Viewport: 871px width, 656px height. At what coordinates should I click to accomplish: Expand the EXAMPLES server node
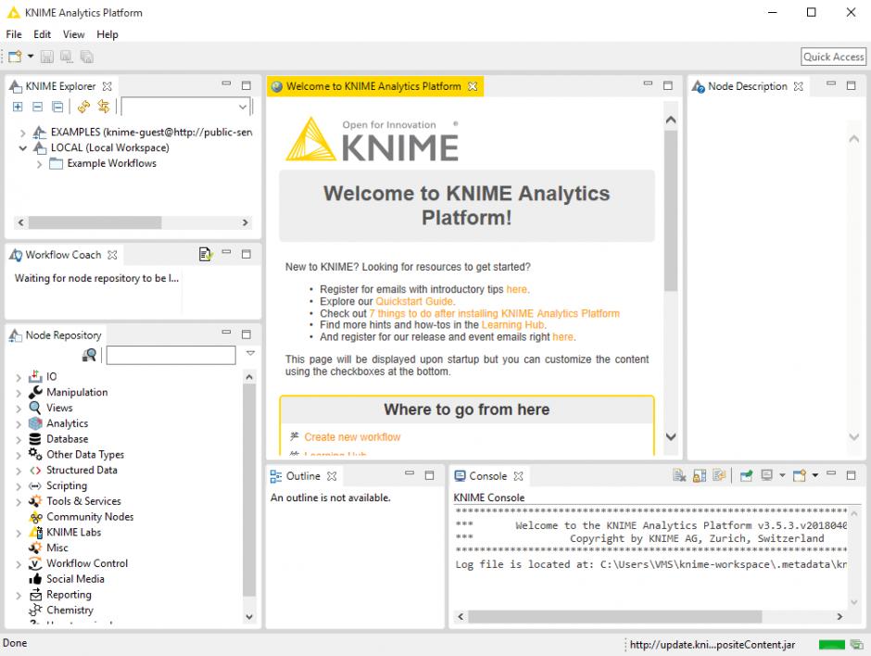coord(22,132)
